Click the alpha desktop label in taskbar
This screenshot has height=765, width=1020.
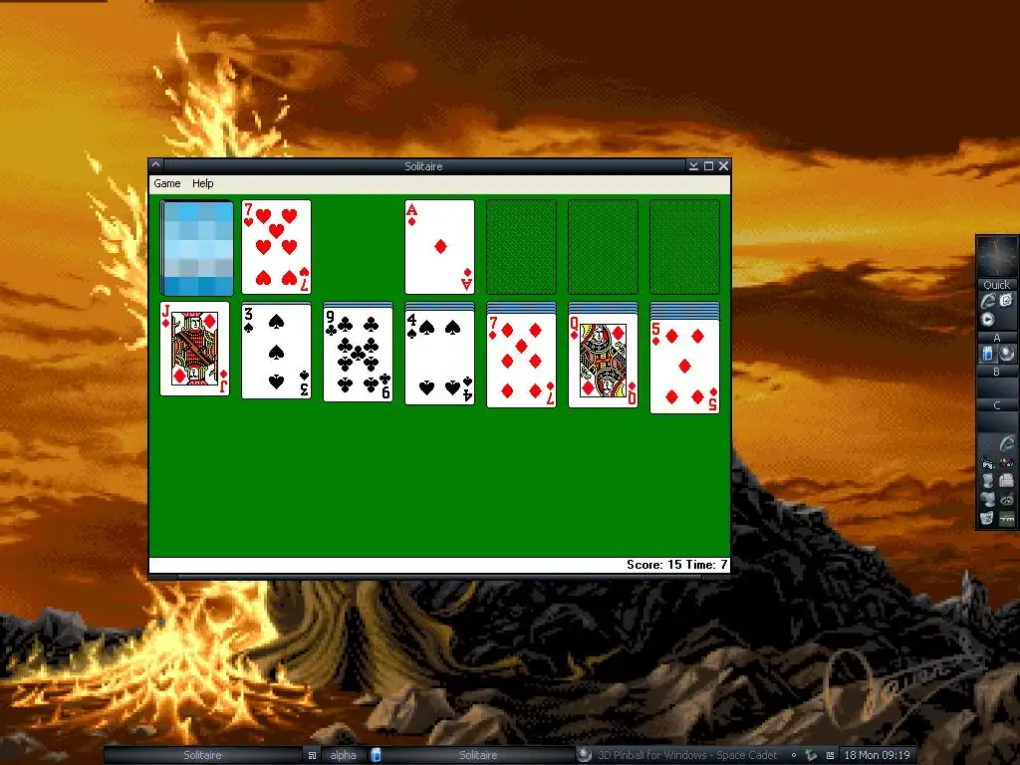coord(343,755)
